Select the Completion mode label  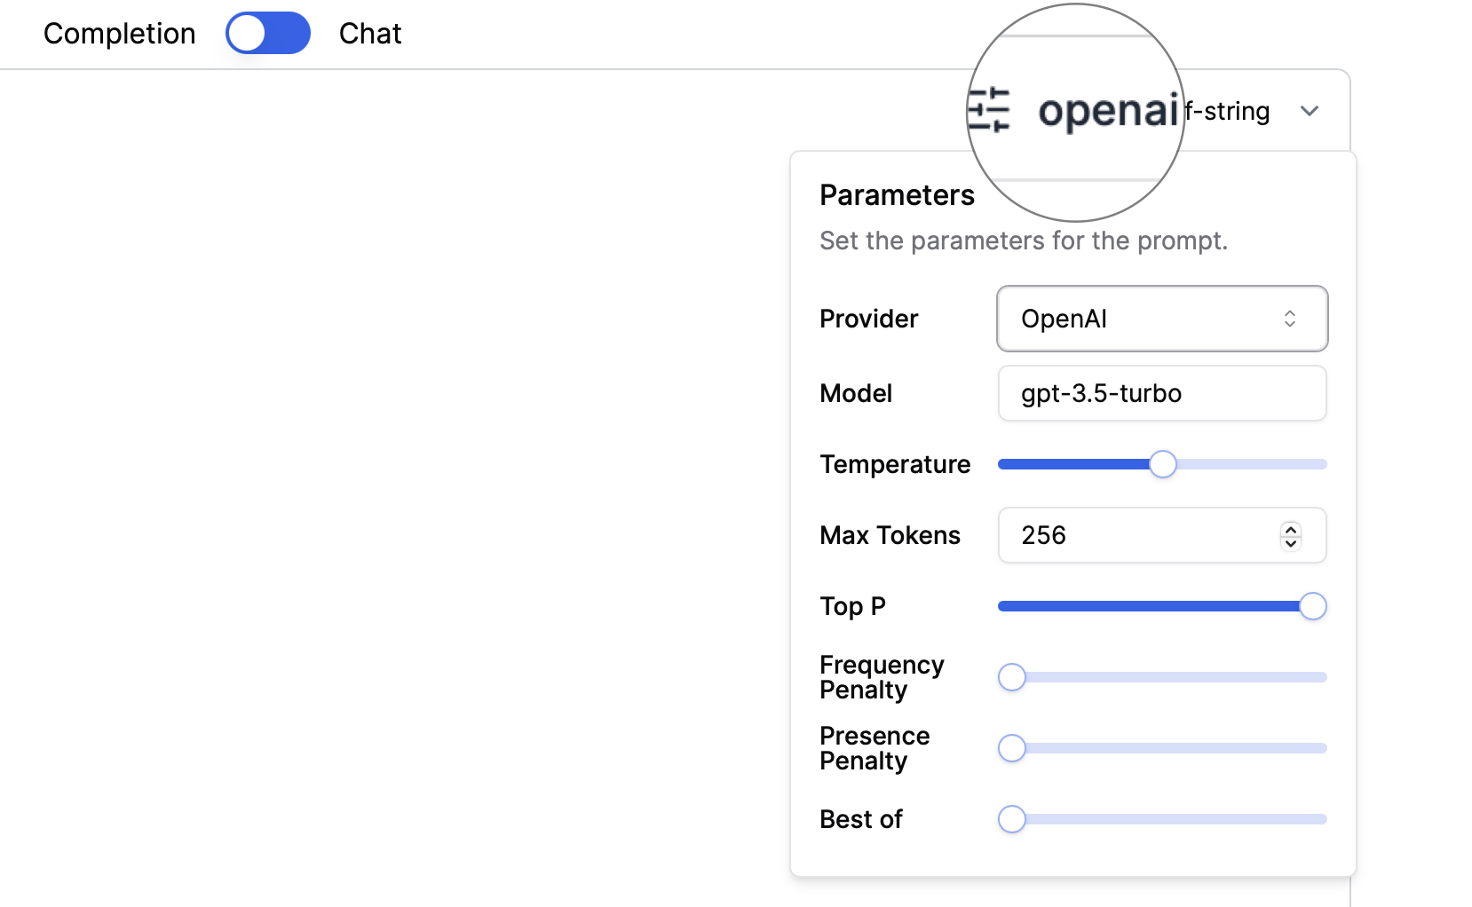point(119,34)
